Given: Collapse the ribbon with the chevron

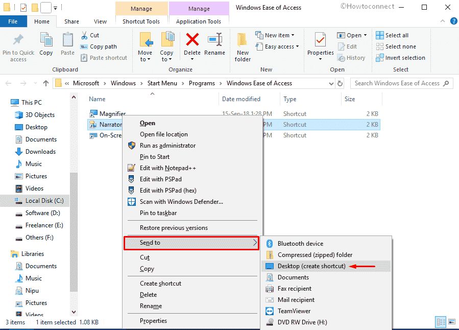Looking at the screenshot, I should [443, 21].
